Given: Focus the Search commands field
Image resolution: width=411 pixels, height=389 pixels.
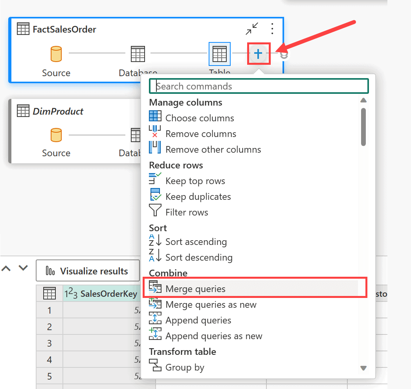Looking at the screenshot, I should pos(259,86).
